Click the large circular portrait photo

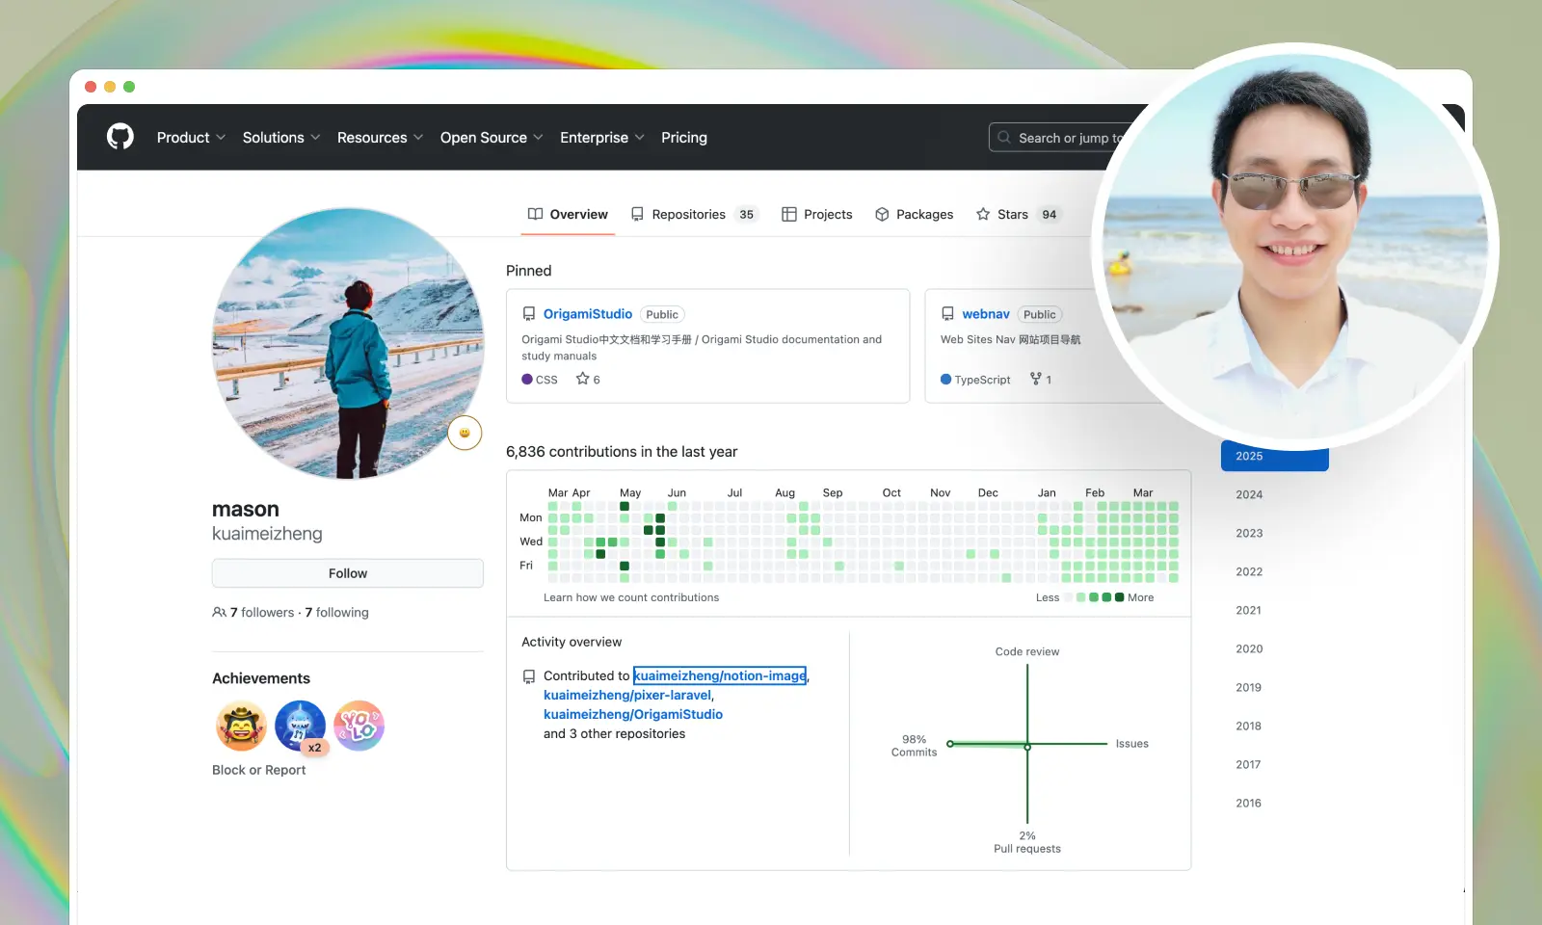[x=1294, y=246]
